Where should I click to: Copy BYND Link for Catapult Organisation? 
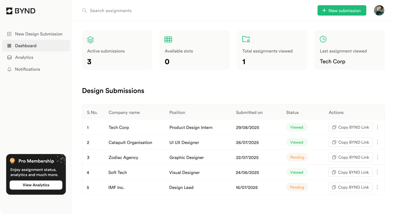coord(350,142)
